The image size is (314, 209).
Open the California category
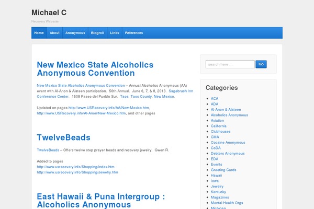tap(218, 126)
